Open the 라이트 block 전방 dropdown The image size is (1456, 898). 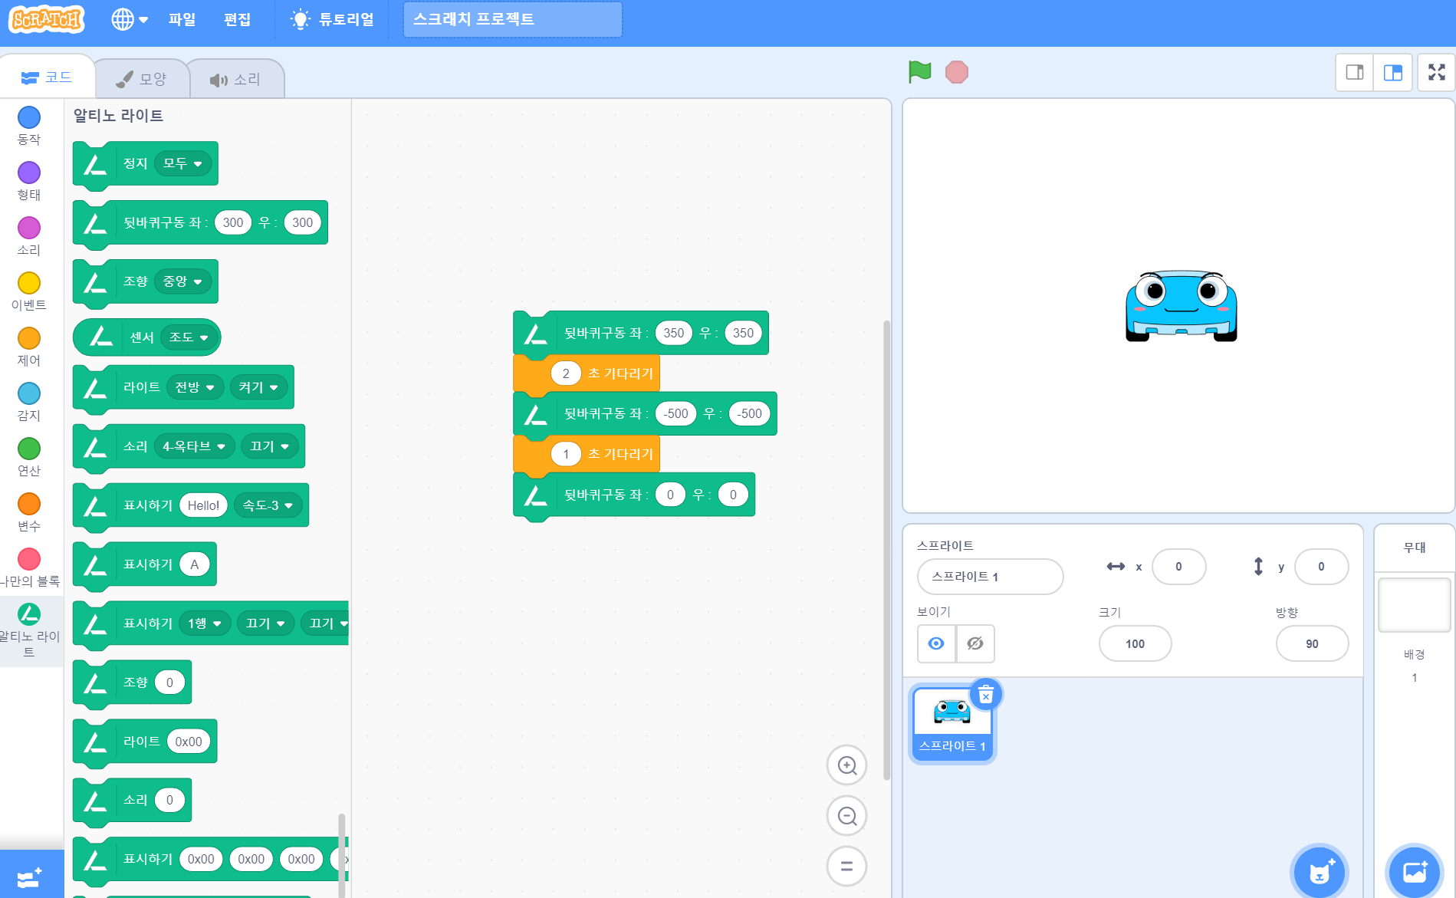click(195, 387)
